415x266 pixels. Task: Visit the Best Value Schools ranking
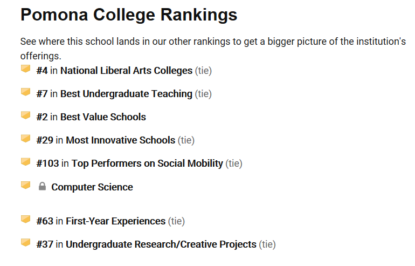point(103,117)
